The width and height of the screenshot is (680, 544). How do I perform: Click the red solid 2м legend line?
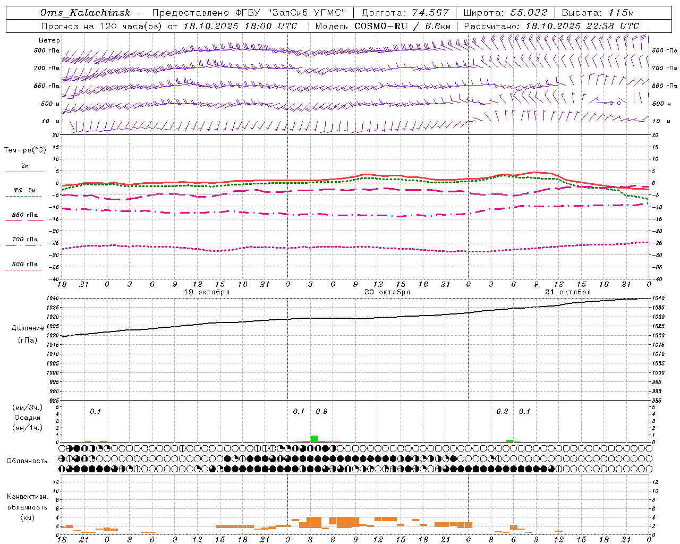tap(24, 172)
